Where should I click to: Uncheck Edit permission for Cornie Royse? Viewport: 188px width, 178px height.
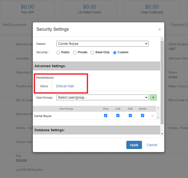point(130,115)
